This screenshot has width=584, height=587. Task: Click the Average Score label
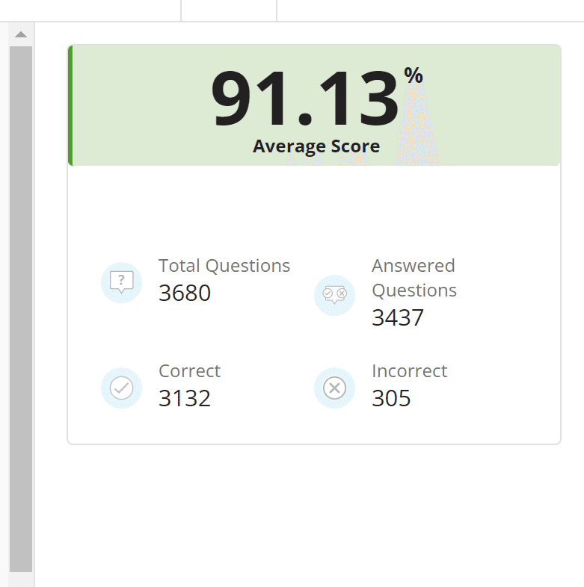[x=316, y=146]
